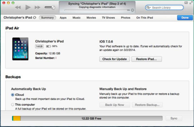
Task: Click Check for Update button
Action: [x=115, y=59]
